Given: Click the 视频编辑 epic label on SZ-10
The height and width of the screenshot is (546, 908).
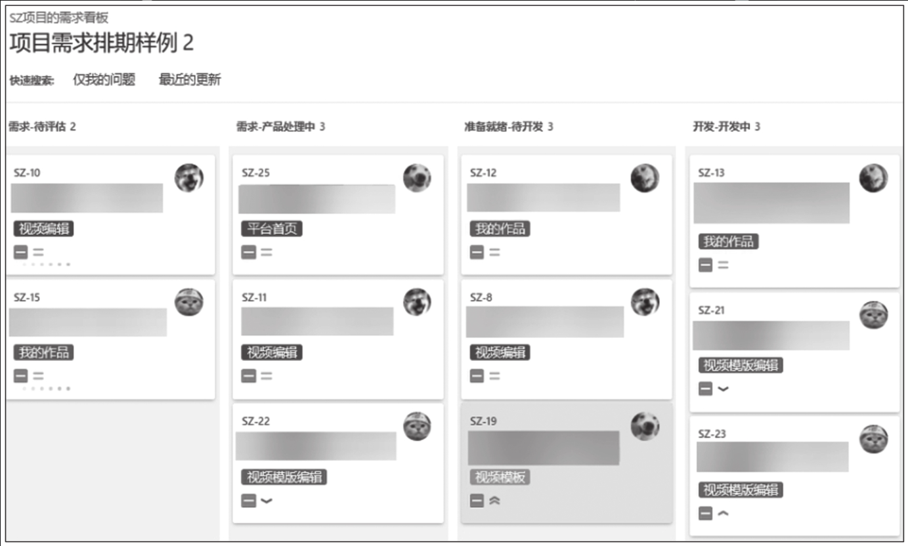Looking at the screenshot, I should 43,229.
